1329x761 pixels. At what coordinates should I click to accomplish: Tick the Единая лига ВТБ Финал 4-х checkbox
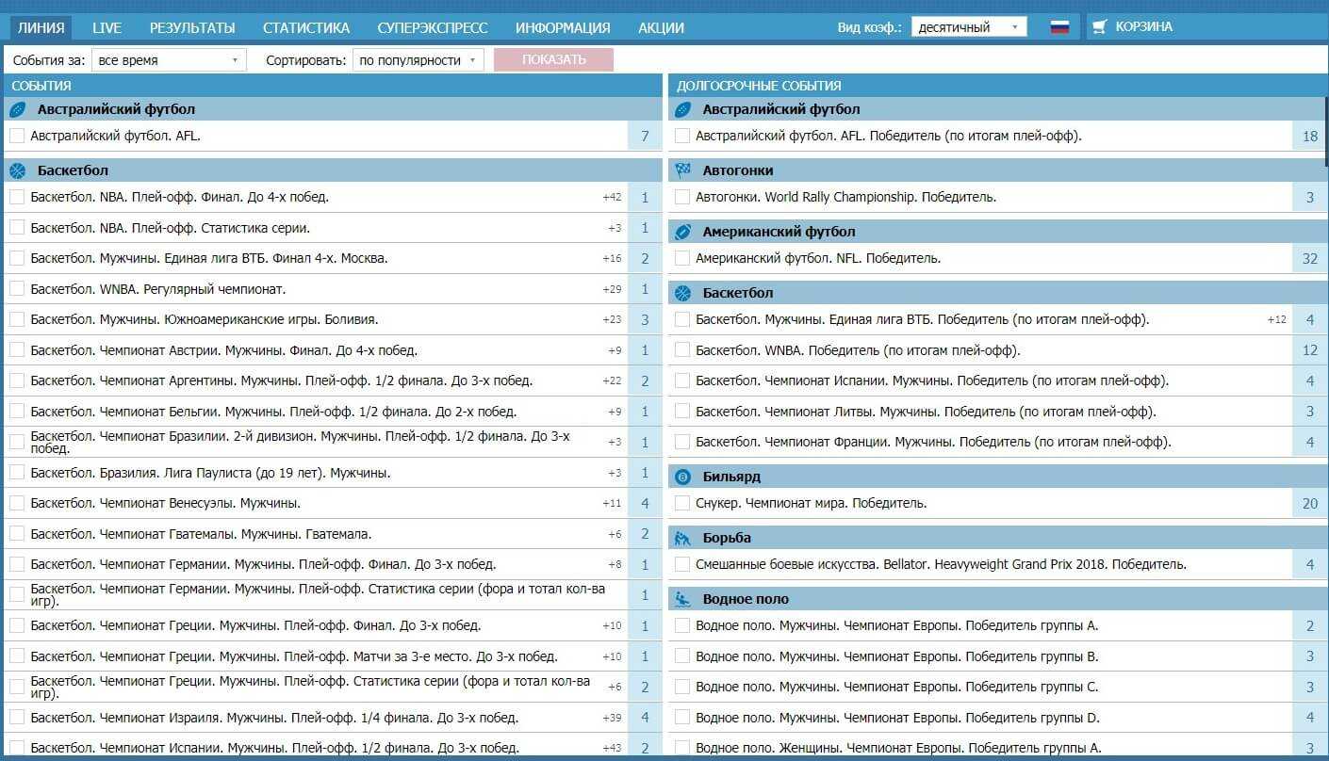coord(17,258)
